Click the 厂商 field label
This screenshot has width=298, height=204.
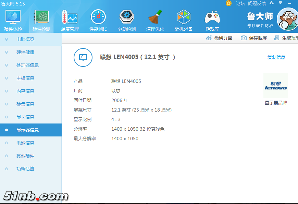78,91
